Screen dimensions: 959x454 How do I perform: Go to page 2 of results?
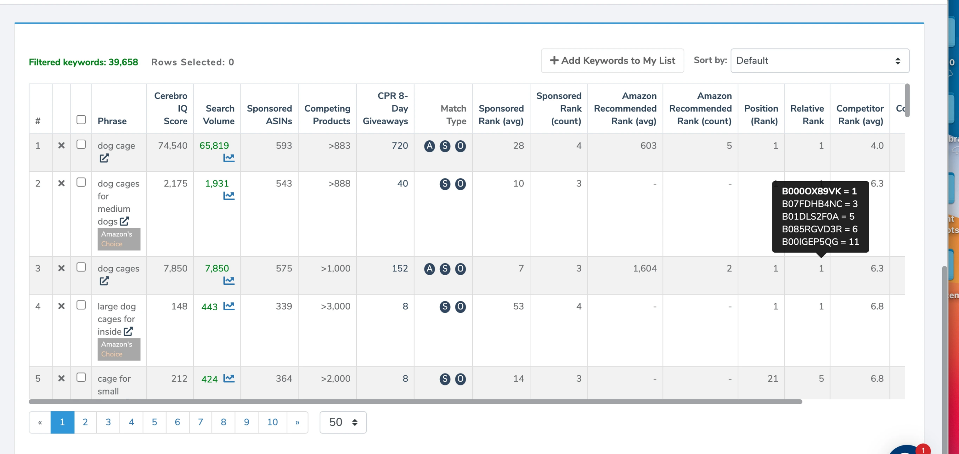(x=85, y=422)
